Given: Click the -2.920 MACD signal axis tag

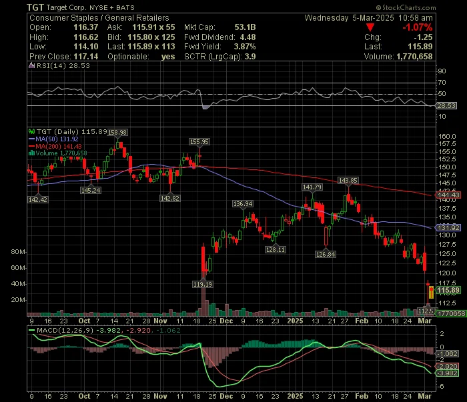Looking at the screenshot, I should coord(447,366).
